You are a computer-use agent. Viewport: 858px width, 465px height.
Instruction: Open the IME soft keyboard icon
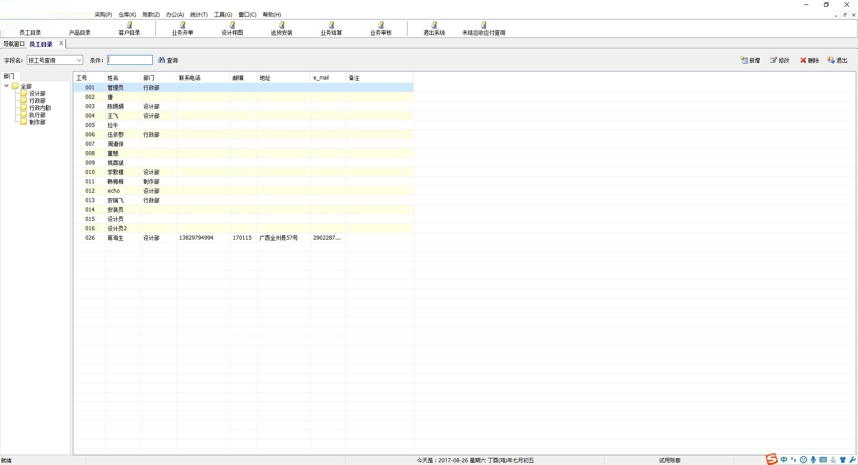click(823, 460)
